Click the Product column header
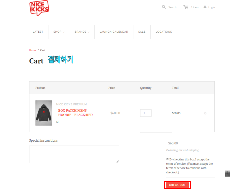245x189 pixels. point(40,88)
